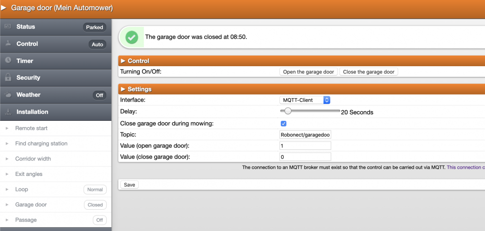Click the Installation download icon
This screenshot has height=231, width=485.
(x=8, y=112)
